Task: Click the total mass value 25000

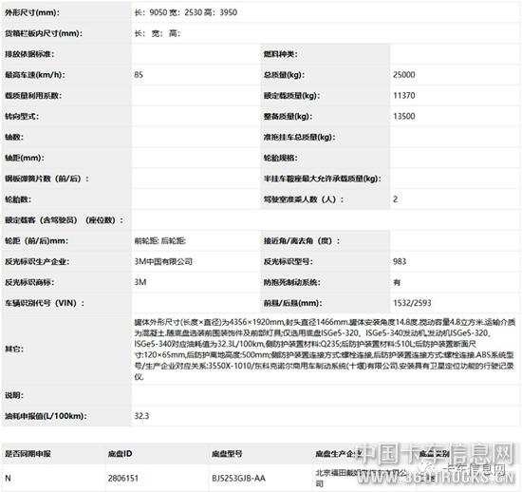Action: coord(403,75)
